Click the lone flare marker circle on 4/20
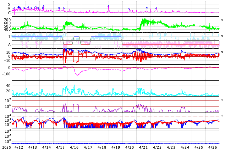The width and height of the screenshot is (225, 150). point(129,9)
